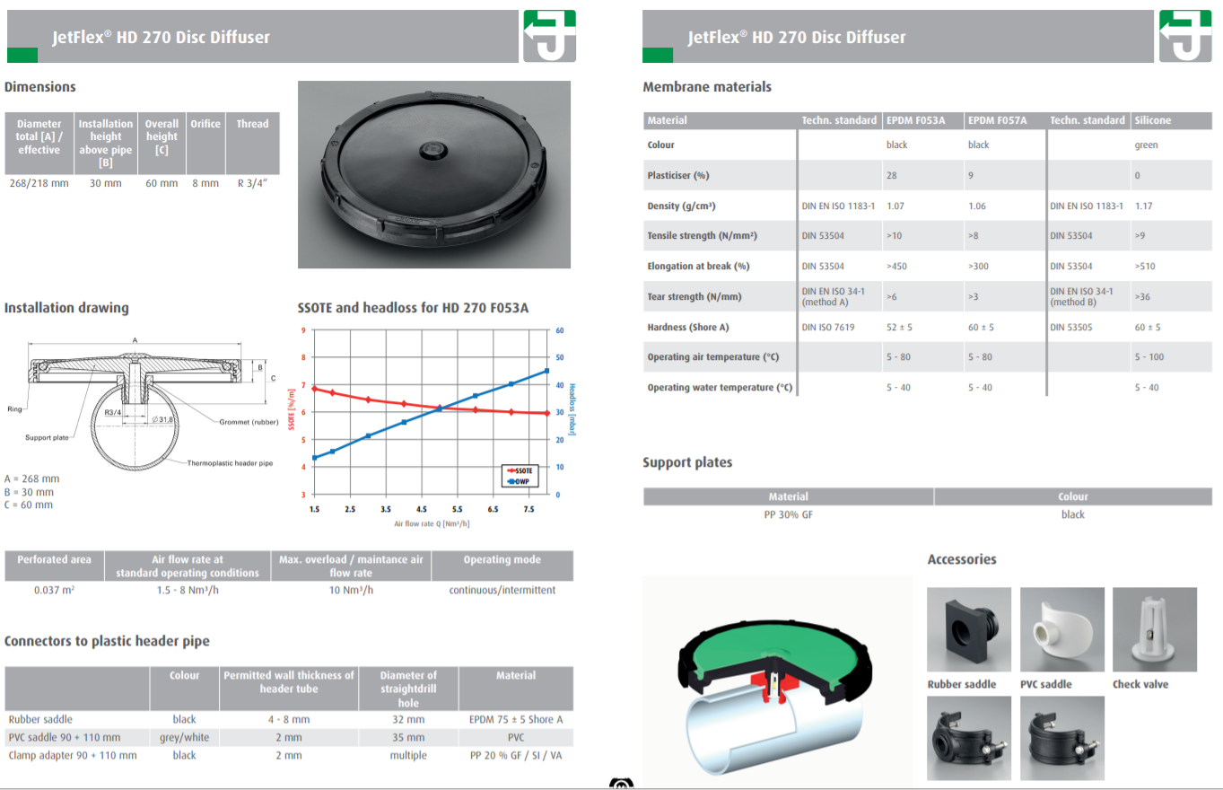Click the 'Membrane materials' heading
The image size is (1223, 790).
pyautogui.click(x=707, y=87)
